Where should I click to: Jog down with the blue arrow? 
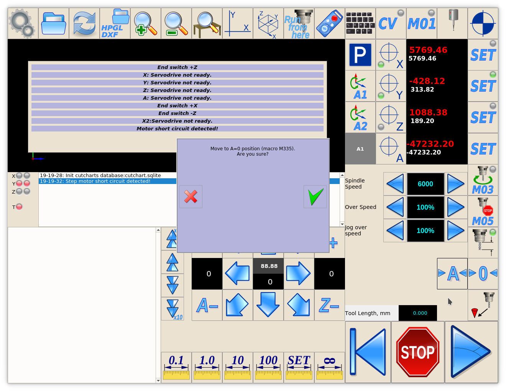(268, 305)
